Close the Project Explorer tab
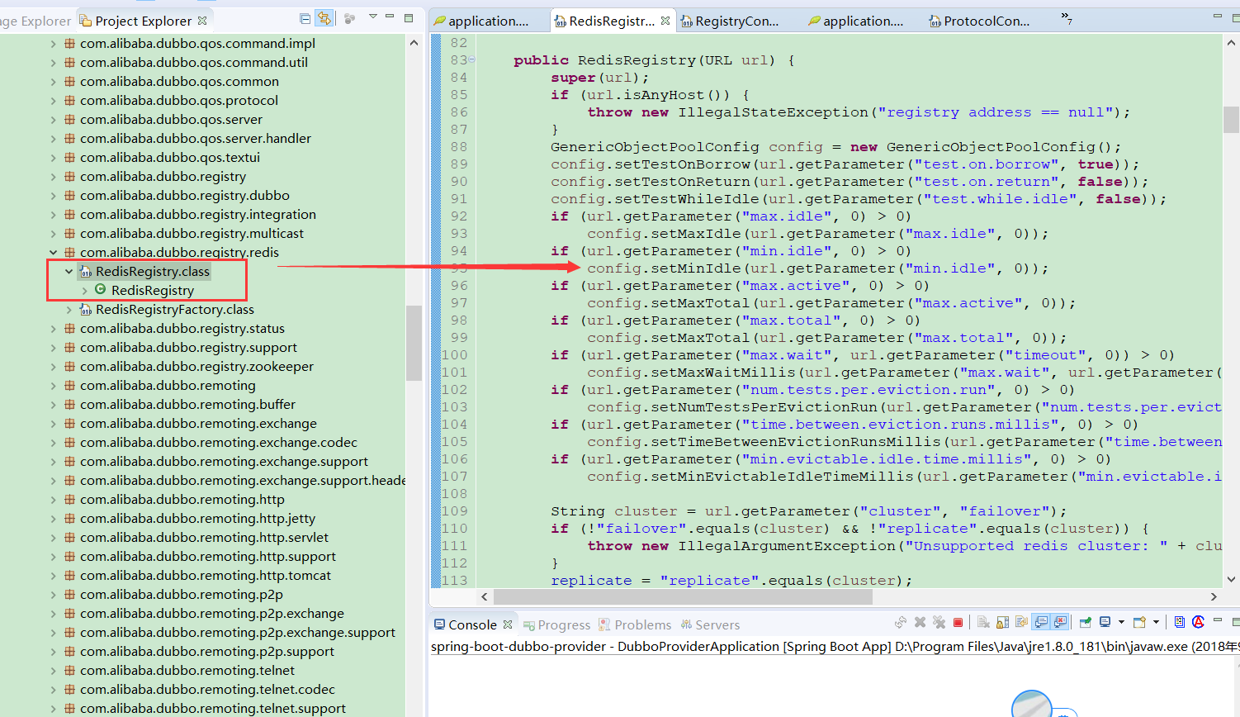Image resolution: width=1240 pixels, height=717 pixels. [x=202, y=21]
